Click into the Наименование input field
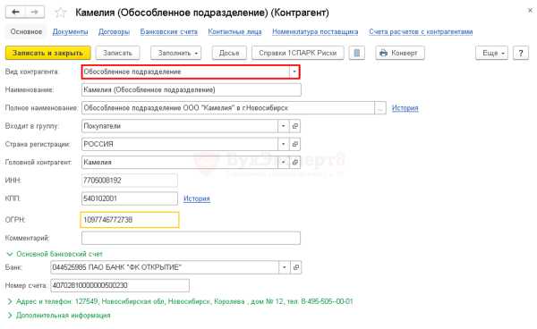 tap(192, 90)
